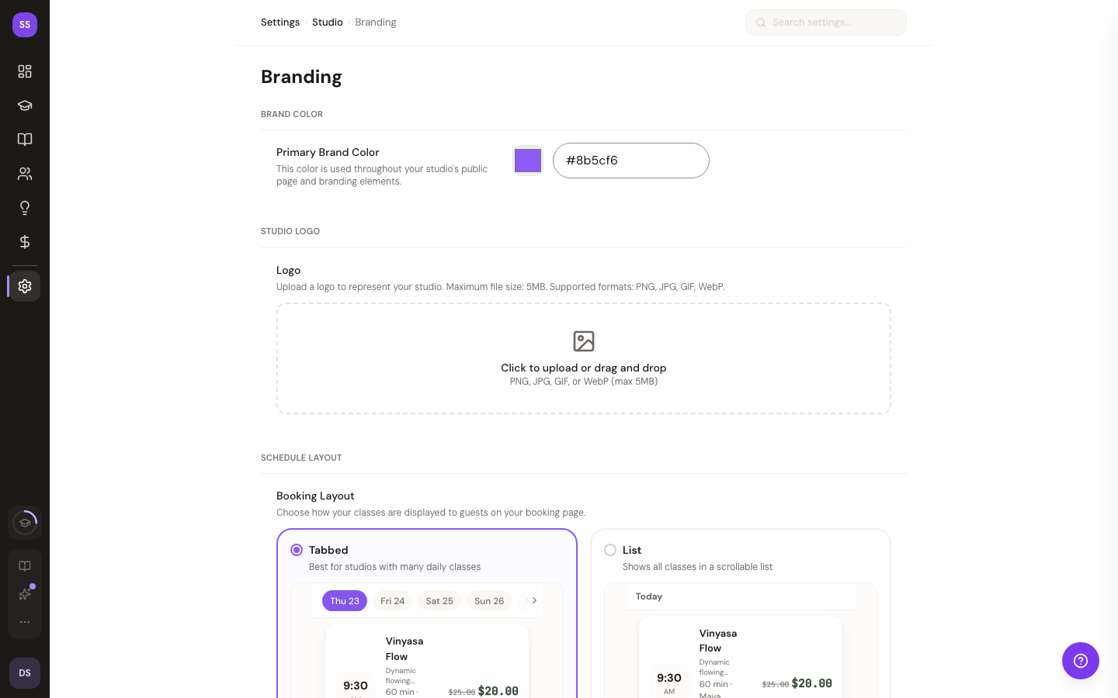Open the purple help question-mark button

coord(1080,661)
